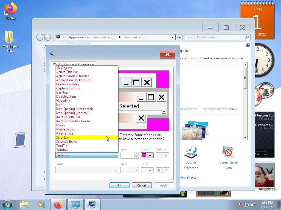Cancel the Window Color and Appearance dialog

(x=142, y=185)
